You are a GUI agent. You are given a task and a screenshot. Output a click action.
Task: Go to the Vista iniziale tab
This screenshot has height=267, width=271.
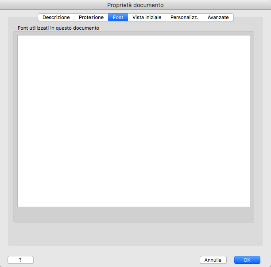tap(147, 17)
